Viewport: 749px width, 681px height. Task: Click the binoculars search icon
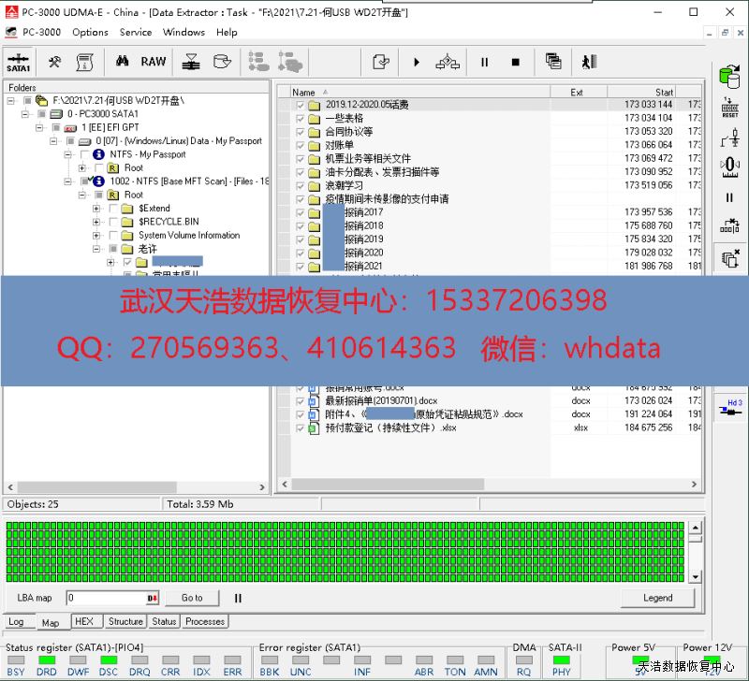[122, 62]
